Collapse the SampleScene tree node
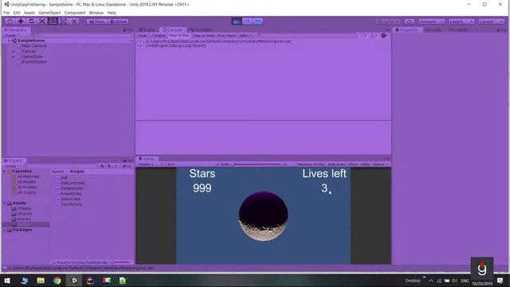Viewport: 510px width, 287px height. click(9, 41)
